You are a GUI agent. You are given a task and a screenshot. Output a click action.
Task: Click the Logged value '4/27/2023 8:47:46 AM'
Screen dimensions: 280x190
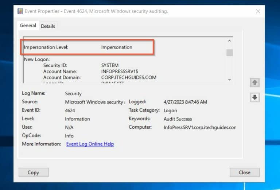(185, 102)
